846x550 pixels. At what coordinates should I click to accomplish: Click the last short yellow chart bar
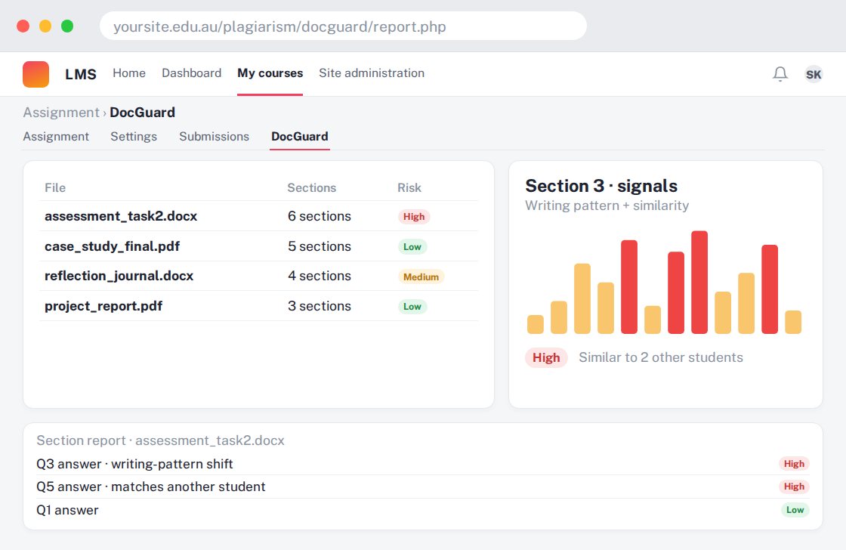(x=793, y=323)
